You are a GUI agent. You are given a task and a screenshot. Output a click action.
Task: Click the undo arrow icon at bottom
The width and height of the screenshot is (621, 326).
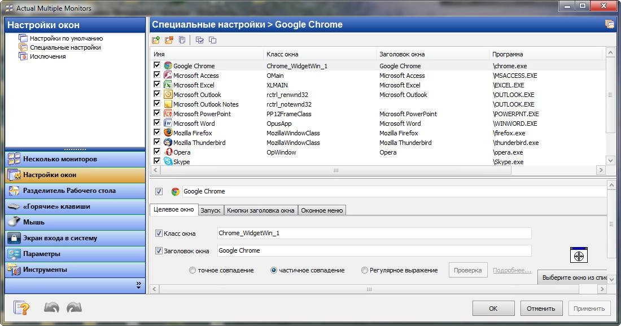pos(51,307)
